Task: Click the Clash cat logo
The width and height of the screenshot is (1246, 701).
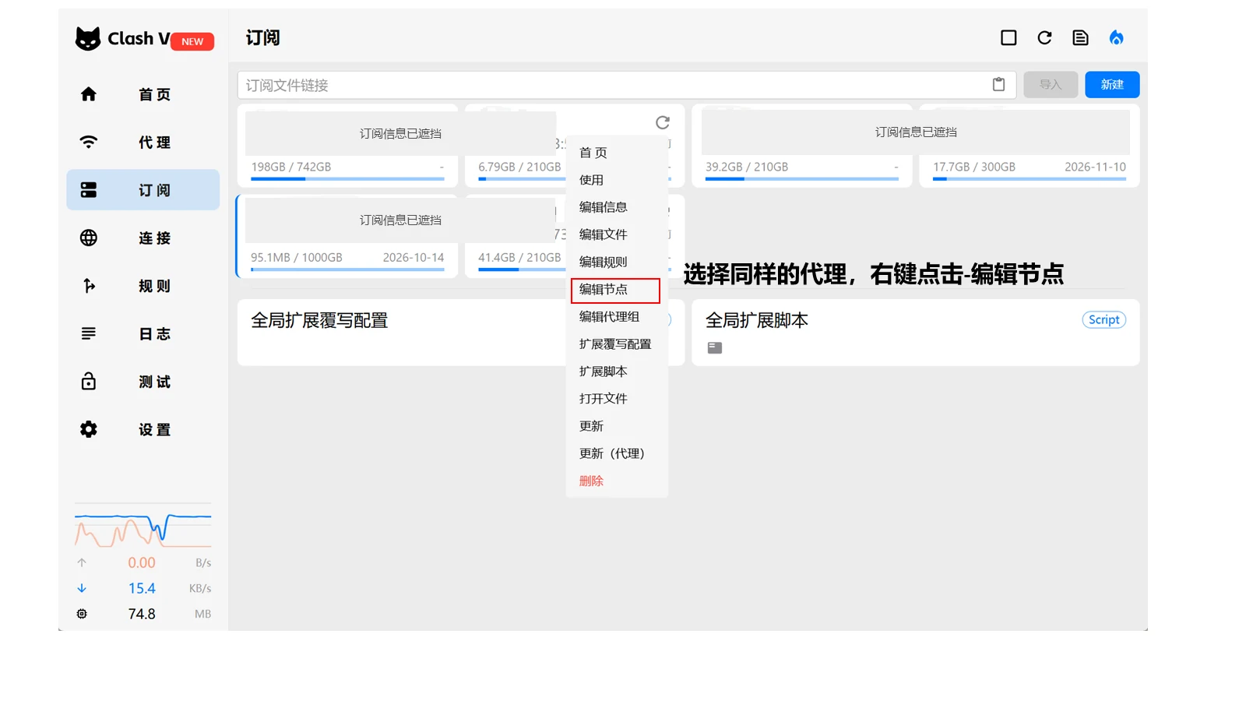Action: [88, 39]
